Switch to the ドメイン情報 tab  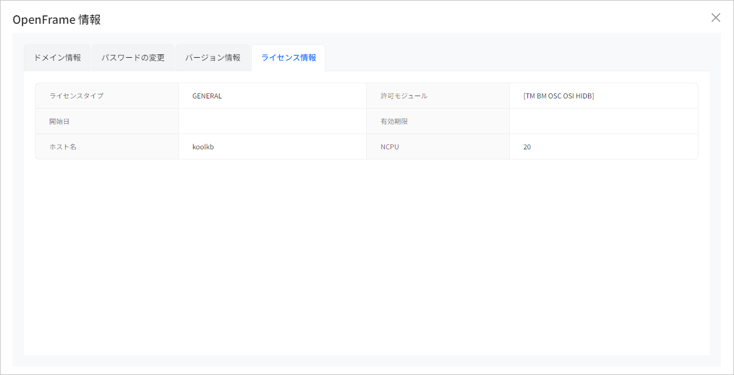pos(57,57)
